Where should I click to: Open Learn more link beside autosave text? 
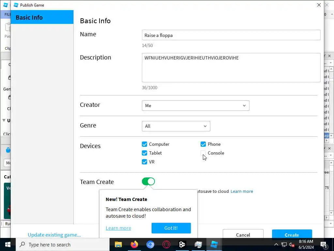242,191
